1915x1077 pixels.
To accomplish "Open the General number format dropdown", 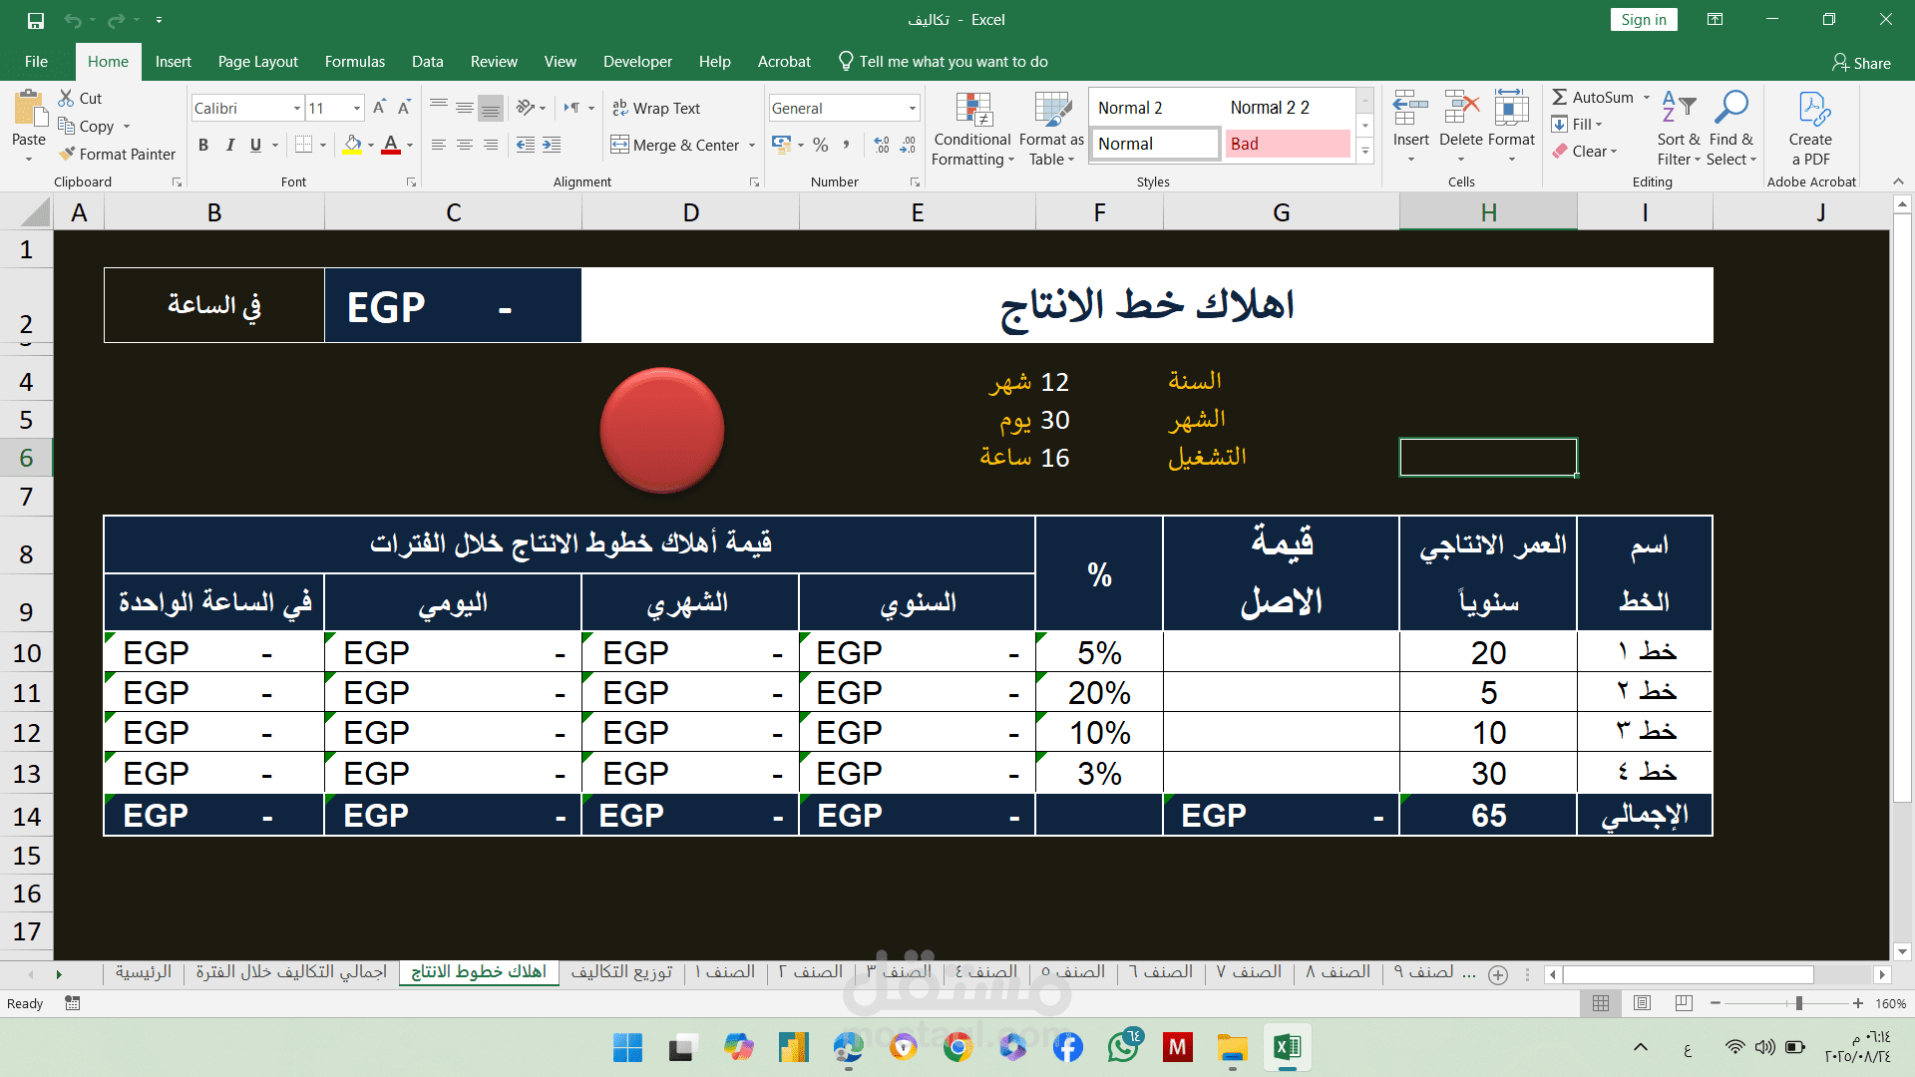I will pyautogui.click(x=912, y=108).
